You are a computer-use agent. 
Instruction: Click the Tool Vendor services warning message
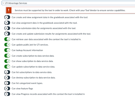coord(70,10)
